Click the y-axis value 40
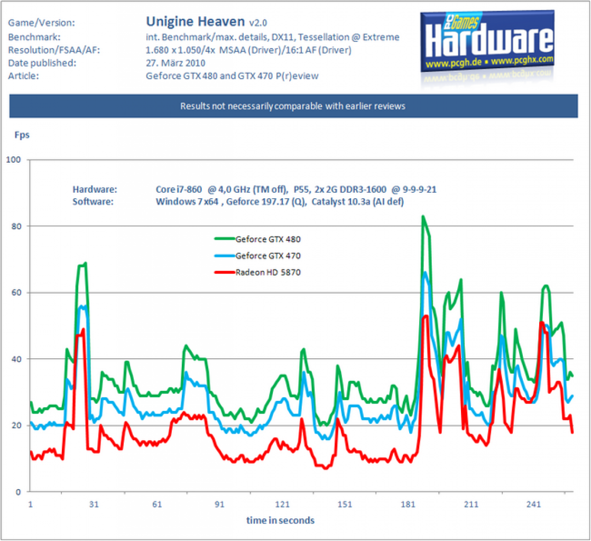591x541 pixels. (x=16, y=359)
